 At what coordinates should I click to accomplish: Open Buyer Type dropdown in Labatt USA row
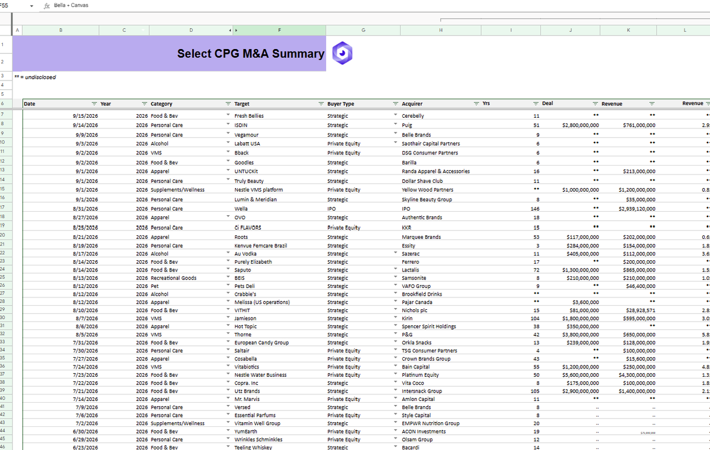tap(395, 143)
